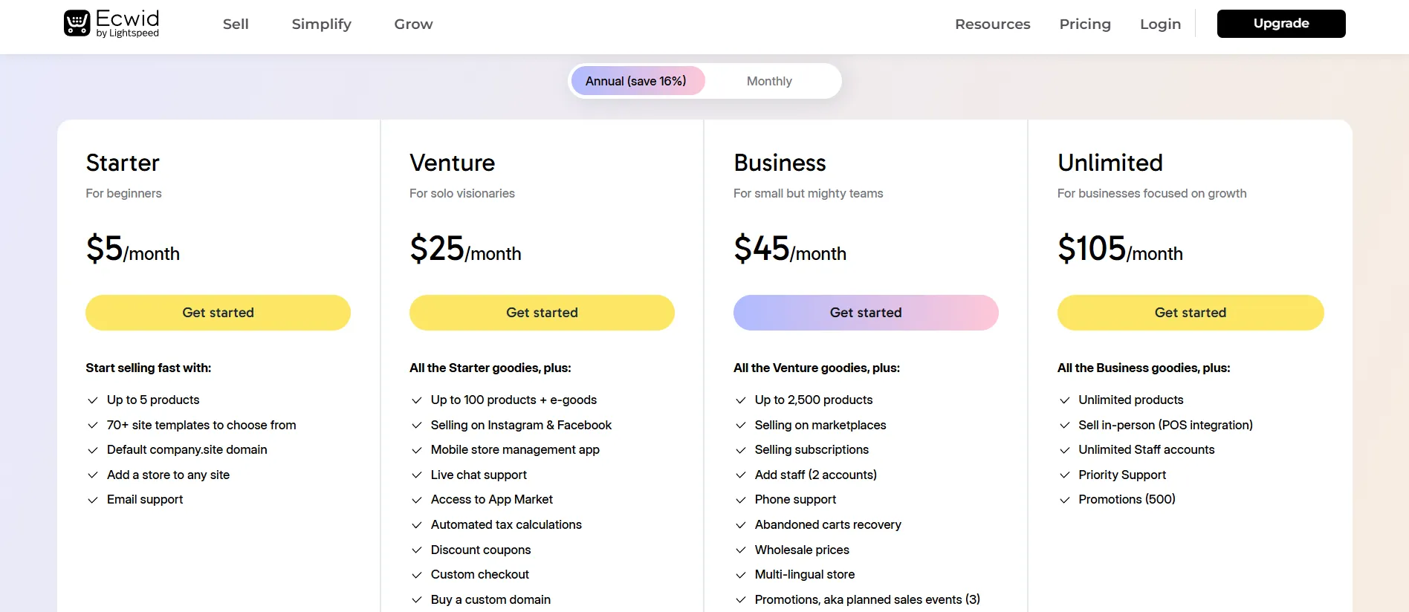This screenshot has height=612, width=1409.
Task: Click the Ecwid shopping cart logo icon
Action: (x=77, y=23)
